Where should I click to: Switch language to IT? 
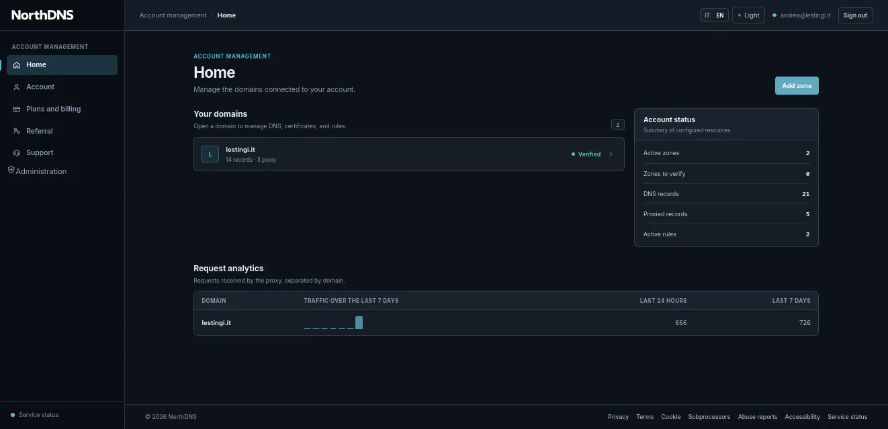[x=707, y=15]
